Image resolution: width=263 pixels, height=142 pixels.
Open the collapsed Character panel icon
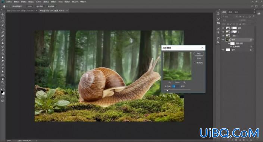coord(218,29)
